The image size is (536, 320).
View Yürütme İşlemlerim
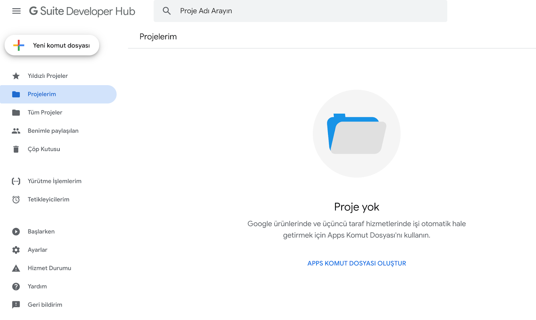coord(58,181)
